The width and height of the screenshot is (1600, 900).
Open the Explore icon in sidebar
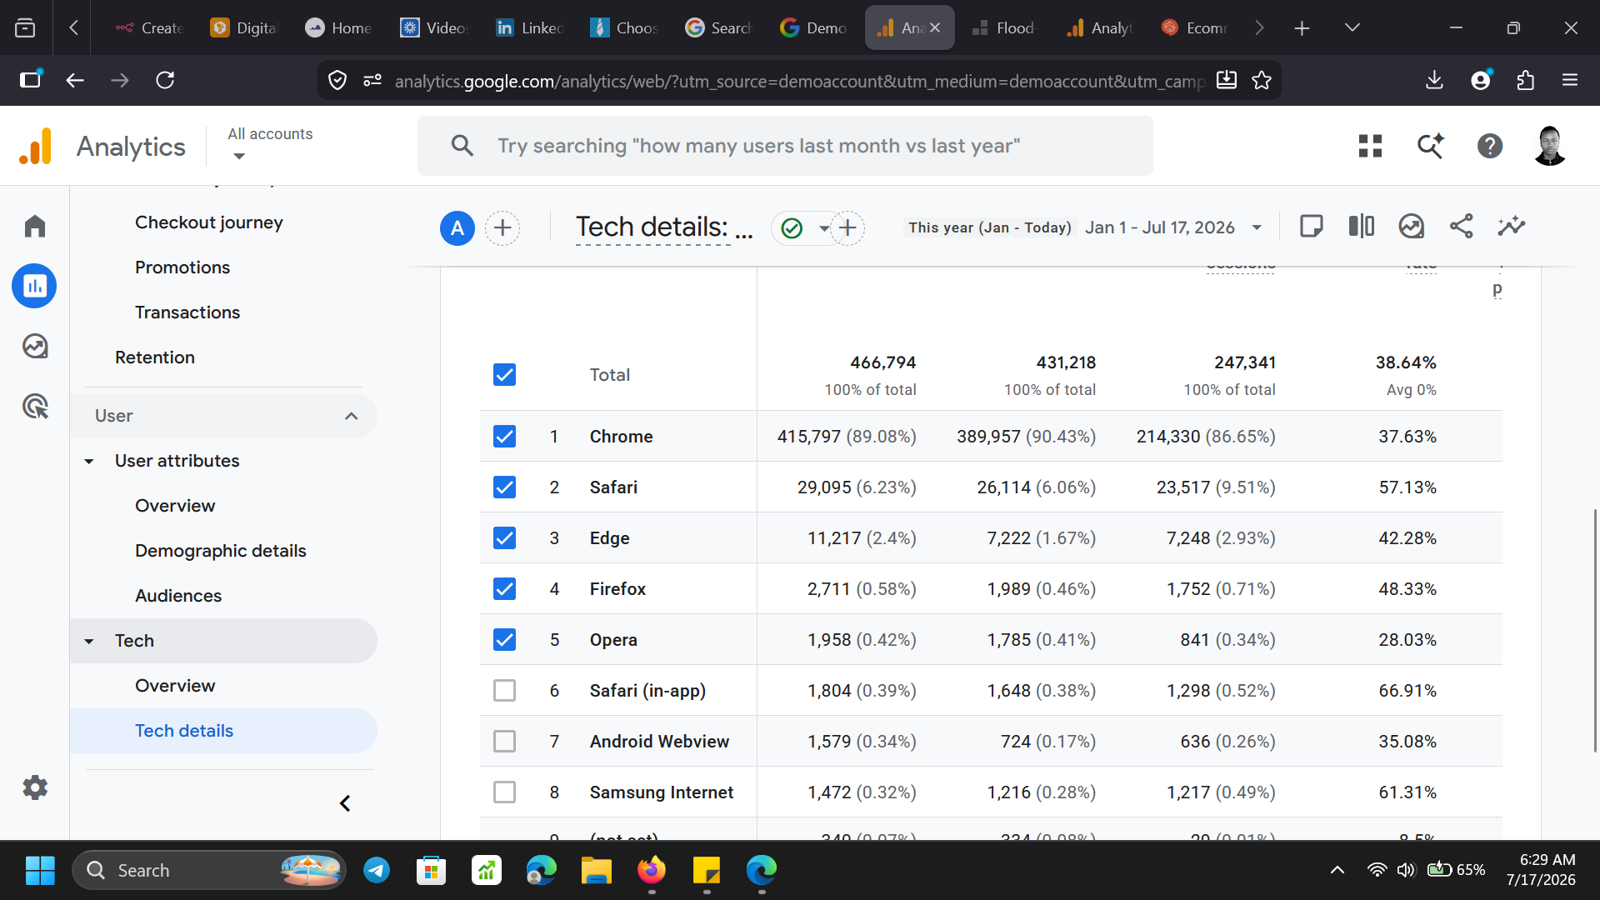coord(34,346)
